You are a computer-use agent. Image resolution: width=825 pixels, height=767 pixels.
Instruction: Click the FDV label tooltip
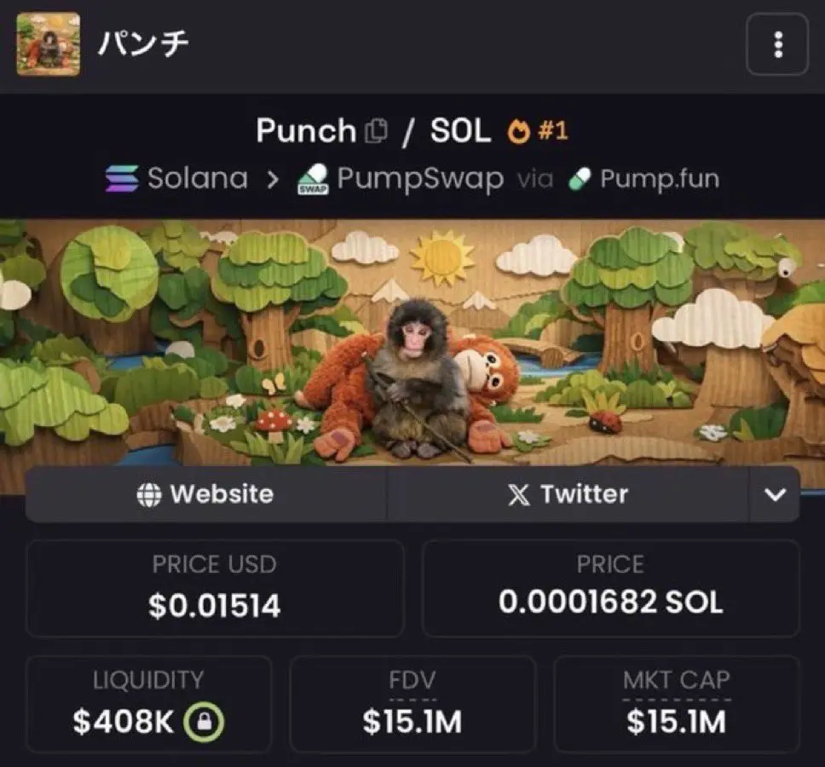[412, 681]
